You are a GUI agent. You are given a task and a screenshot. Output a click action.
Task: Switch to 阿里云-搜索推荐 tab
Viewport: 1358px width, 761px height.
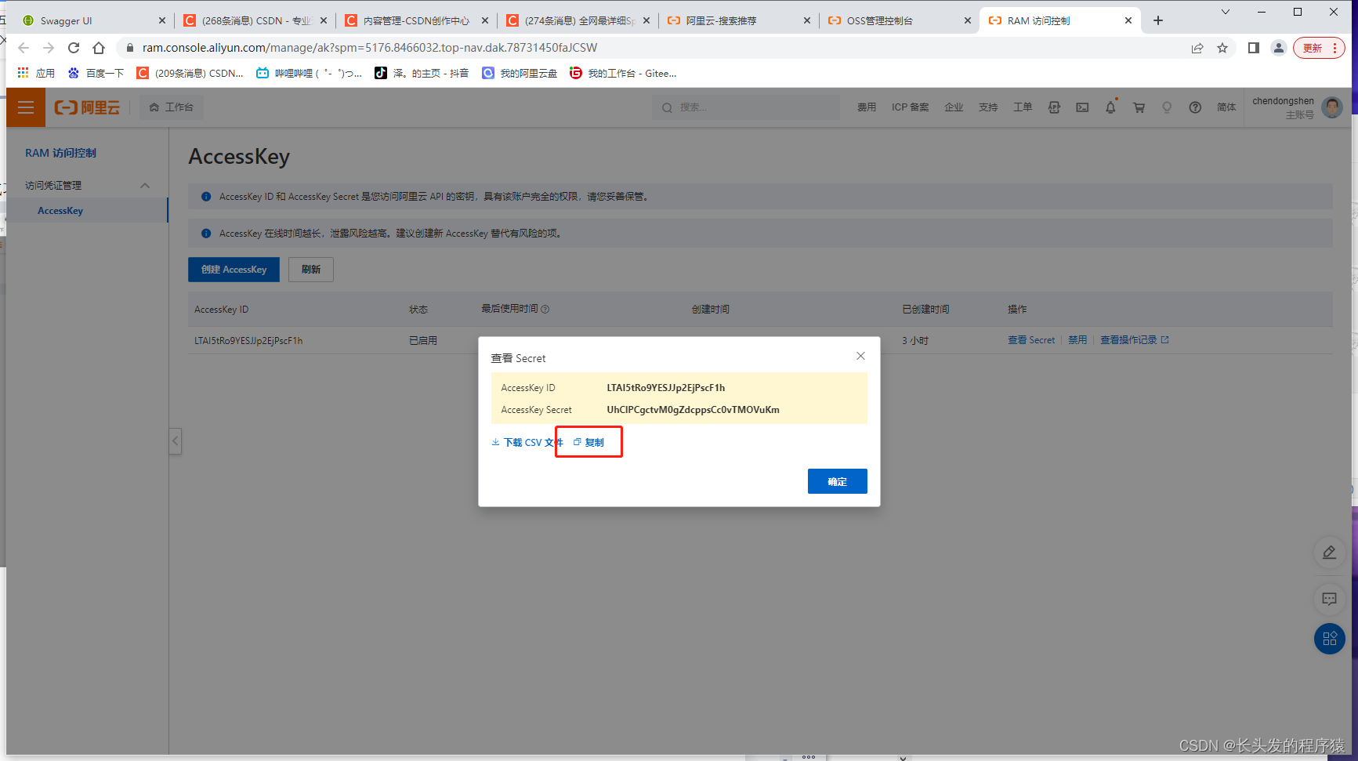[x=738, y=21]
